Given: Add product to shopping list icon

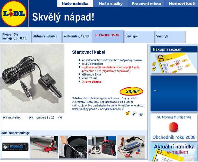Looking at the screenshot, I should click(x=128, y=113).
